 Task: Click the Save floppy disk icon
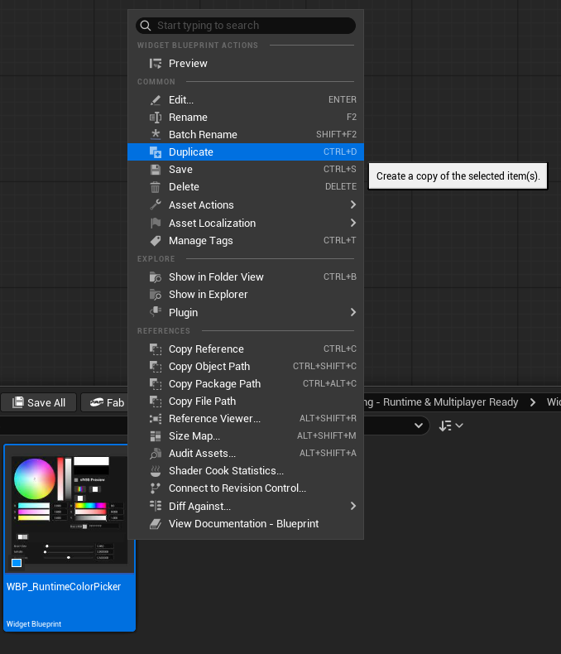pos(156,170)
